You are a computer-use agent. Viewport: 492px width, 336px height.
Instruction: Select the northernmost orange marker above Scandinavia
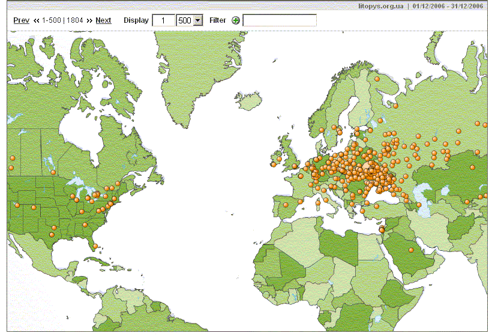(377, 79)
